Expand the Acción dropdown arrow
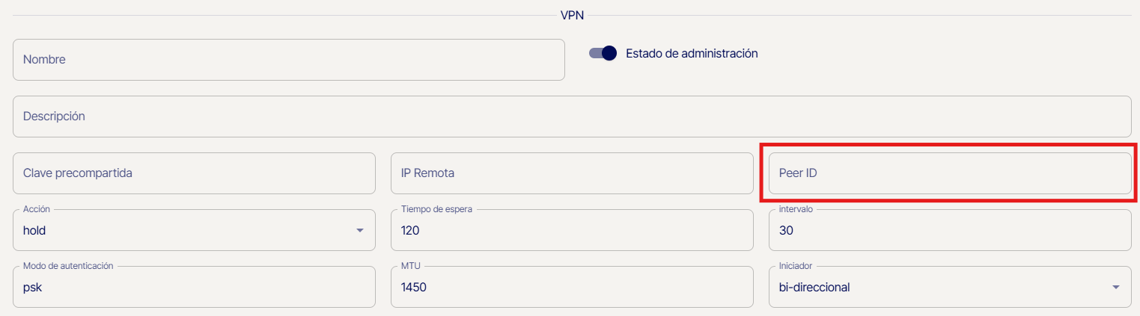The width and height of the screenshot is (1140, 316). pyautogui.click(x=360, y=230)
